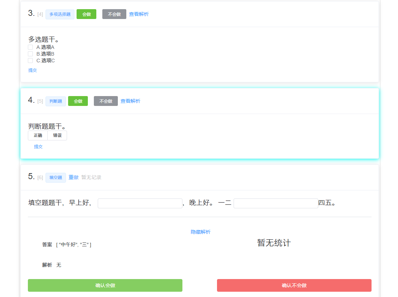
Task: Submit the 判断题 answer
Action: pyautogui.click(x=38, y=147)
